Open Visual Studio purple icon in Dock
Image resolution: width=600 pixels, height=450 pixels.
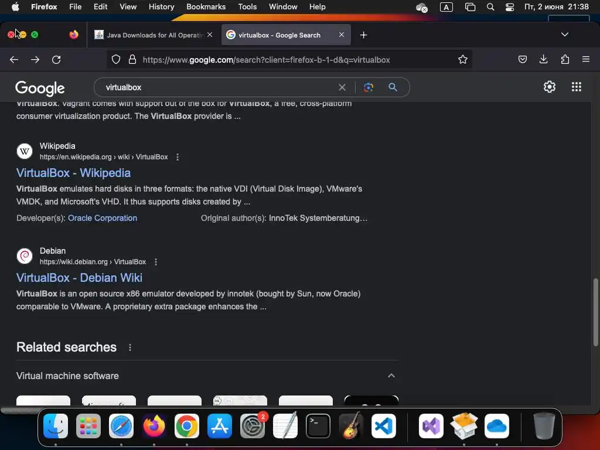pyautogui.click(x=431, y=426)
